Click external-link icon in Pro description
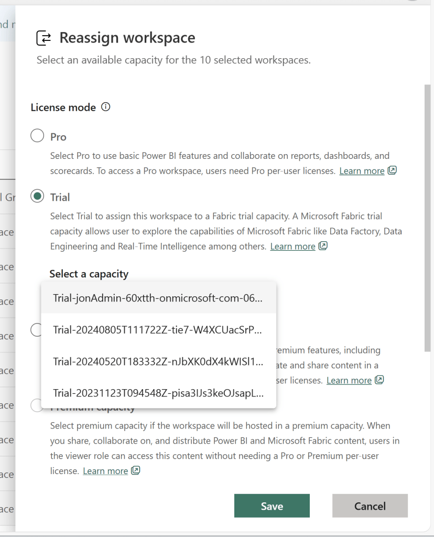The image size is (434, 537). [392, 170]
